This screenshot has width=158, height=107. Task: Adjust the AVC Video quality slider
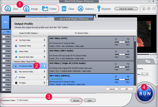point(122,42)
